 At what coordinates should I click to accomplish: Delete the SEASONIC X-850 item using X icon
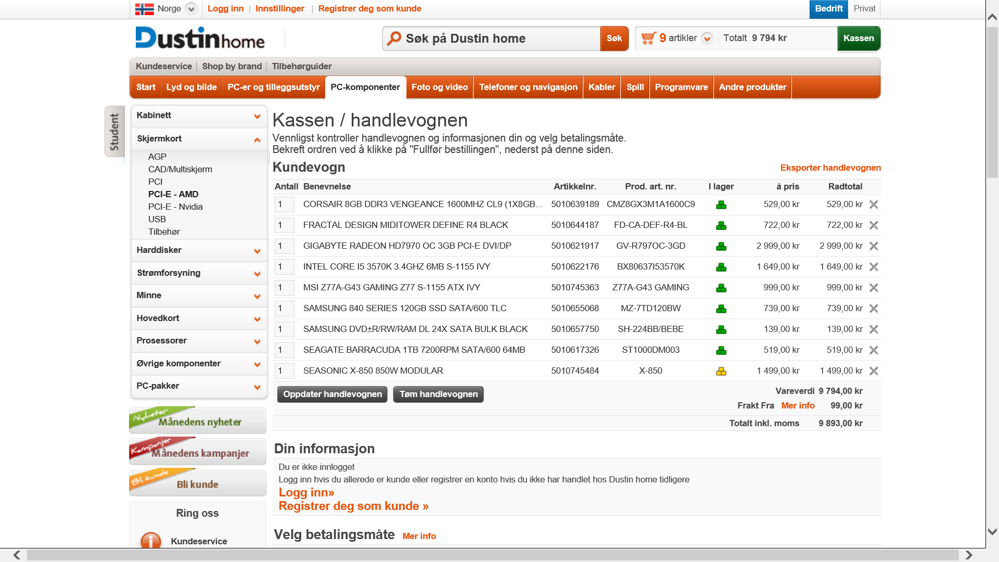coord(874,371)
